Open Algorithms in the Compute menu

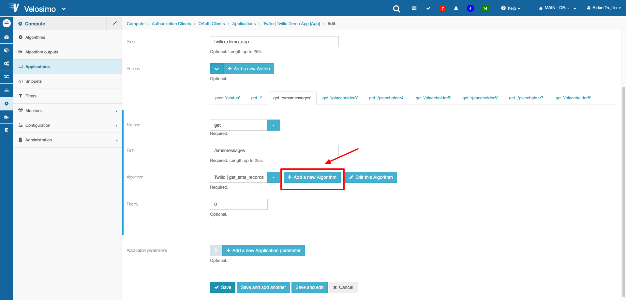67,37
